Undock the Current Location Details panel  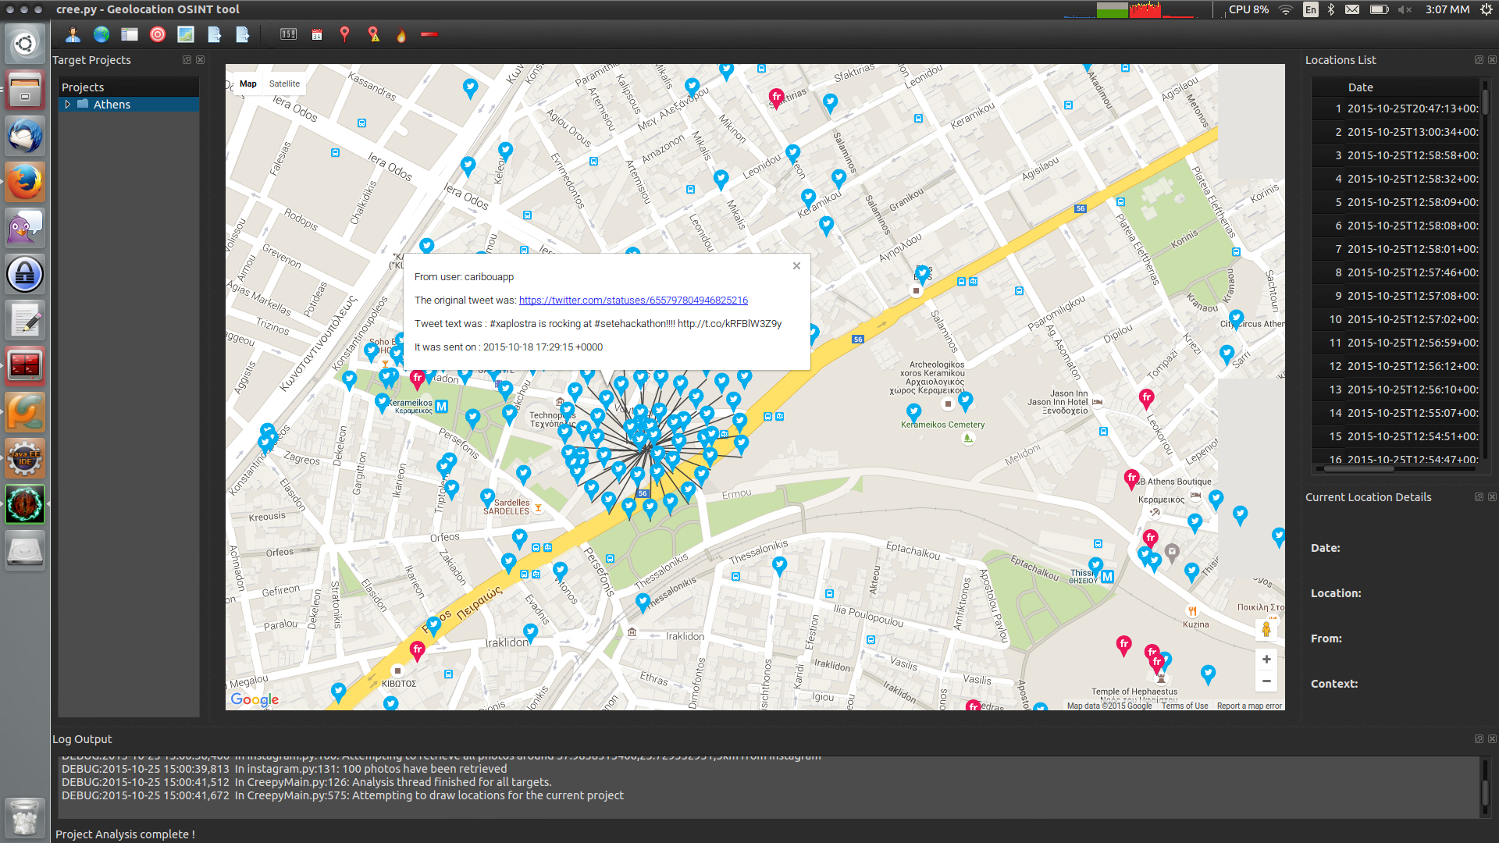point(1478,496)
